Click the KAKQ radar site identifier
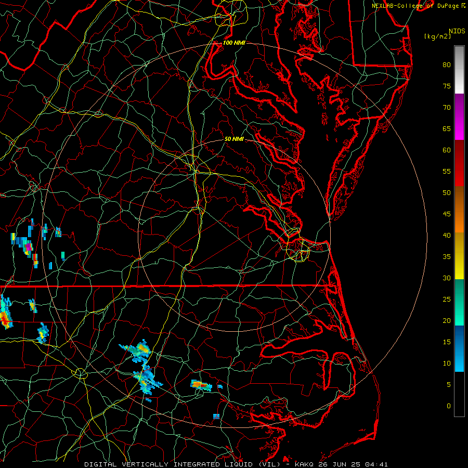This screenshot has height=468, width=468. point(304,464)
